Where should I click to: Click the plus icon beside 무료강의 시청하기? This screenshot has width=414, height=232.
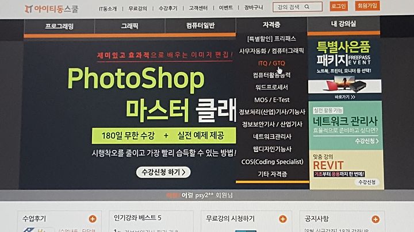click(282, 219)
